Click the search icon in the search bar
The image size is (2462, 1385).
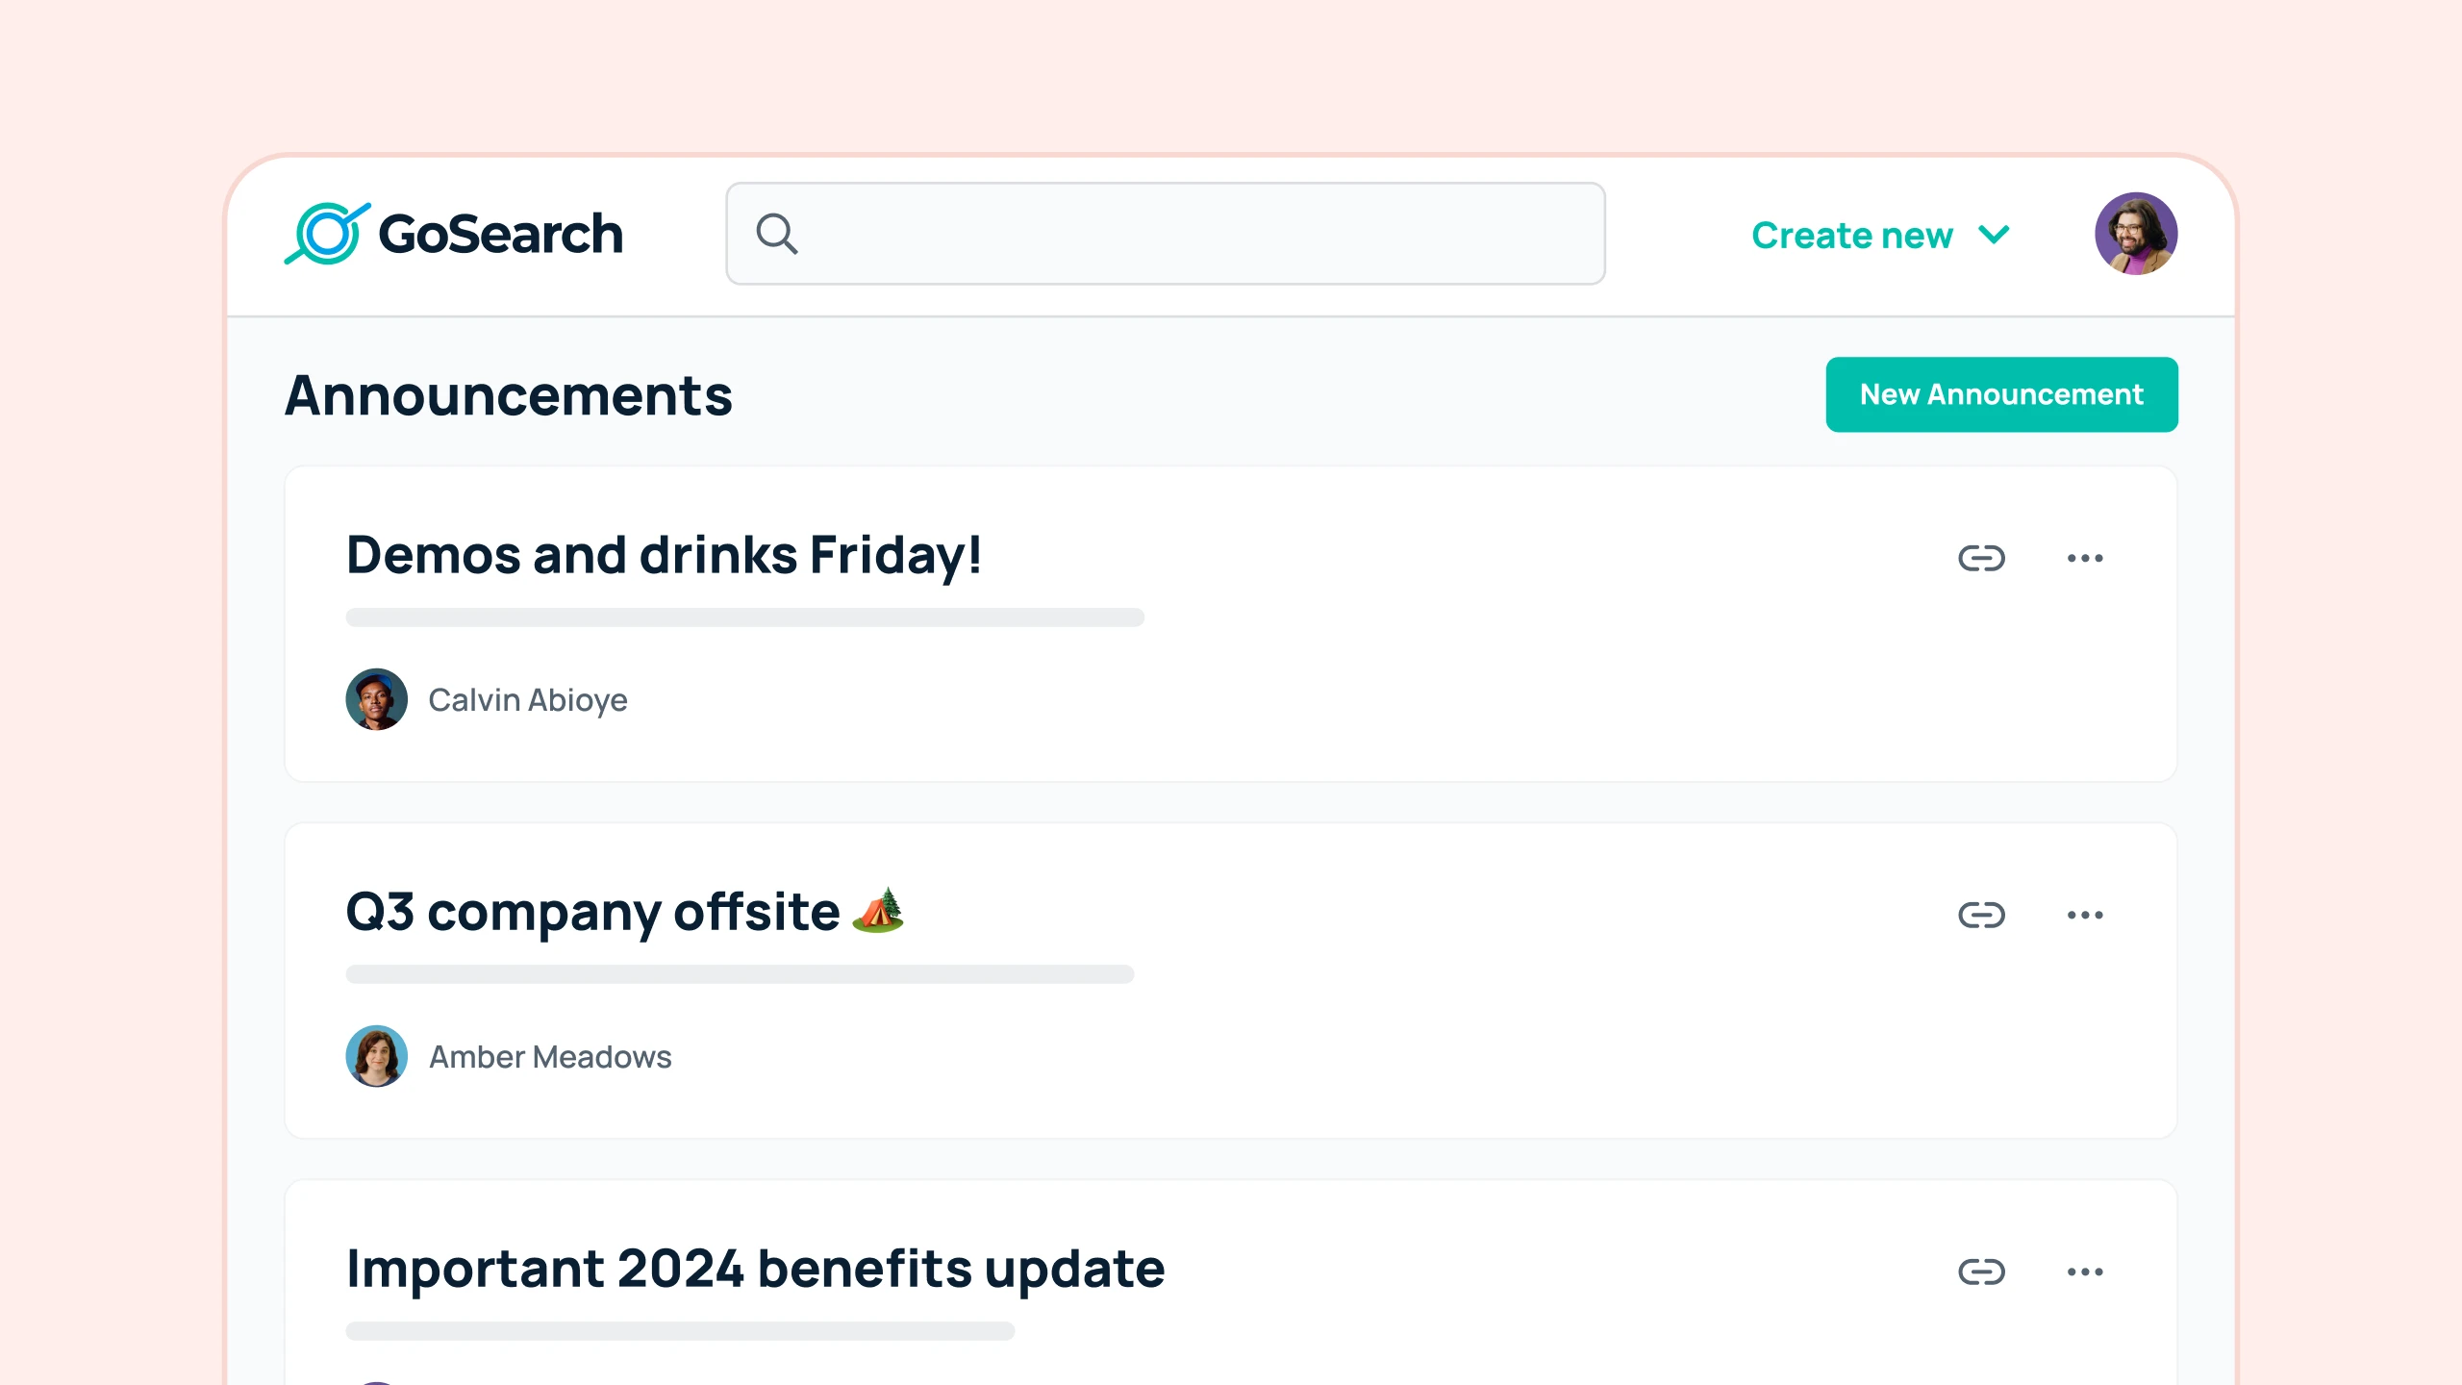[777, 233]
